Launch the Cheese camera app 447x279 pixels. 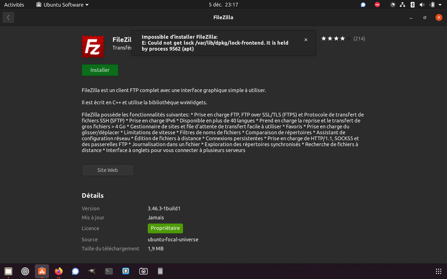pos(143,271)
